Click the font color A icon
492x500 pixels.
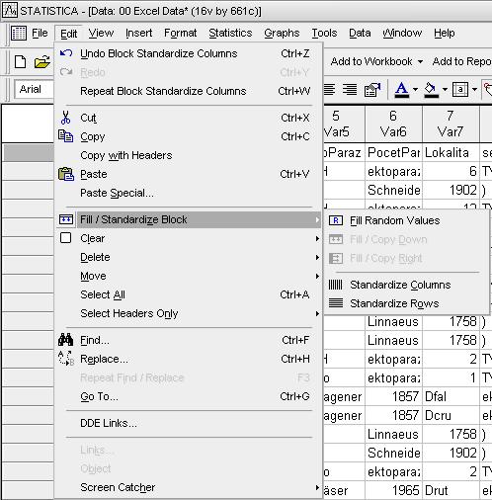pos(402,90)
